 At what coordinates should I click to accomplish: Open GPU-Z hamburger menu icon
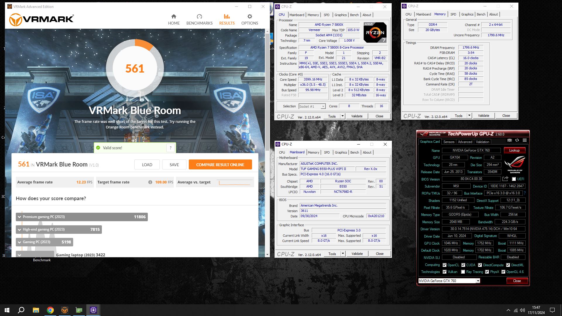pyautogui.click(x=525, y=140)
